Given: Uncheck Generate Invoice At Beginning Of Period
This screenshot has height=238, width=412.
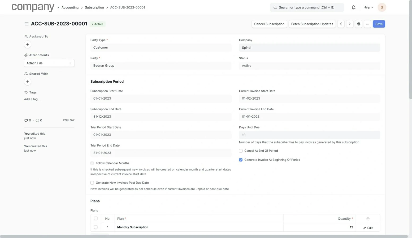Looking at the screenshot, I should 241,160.
